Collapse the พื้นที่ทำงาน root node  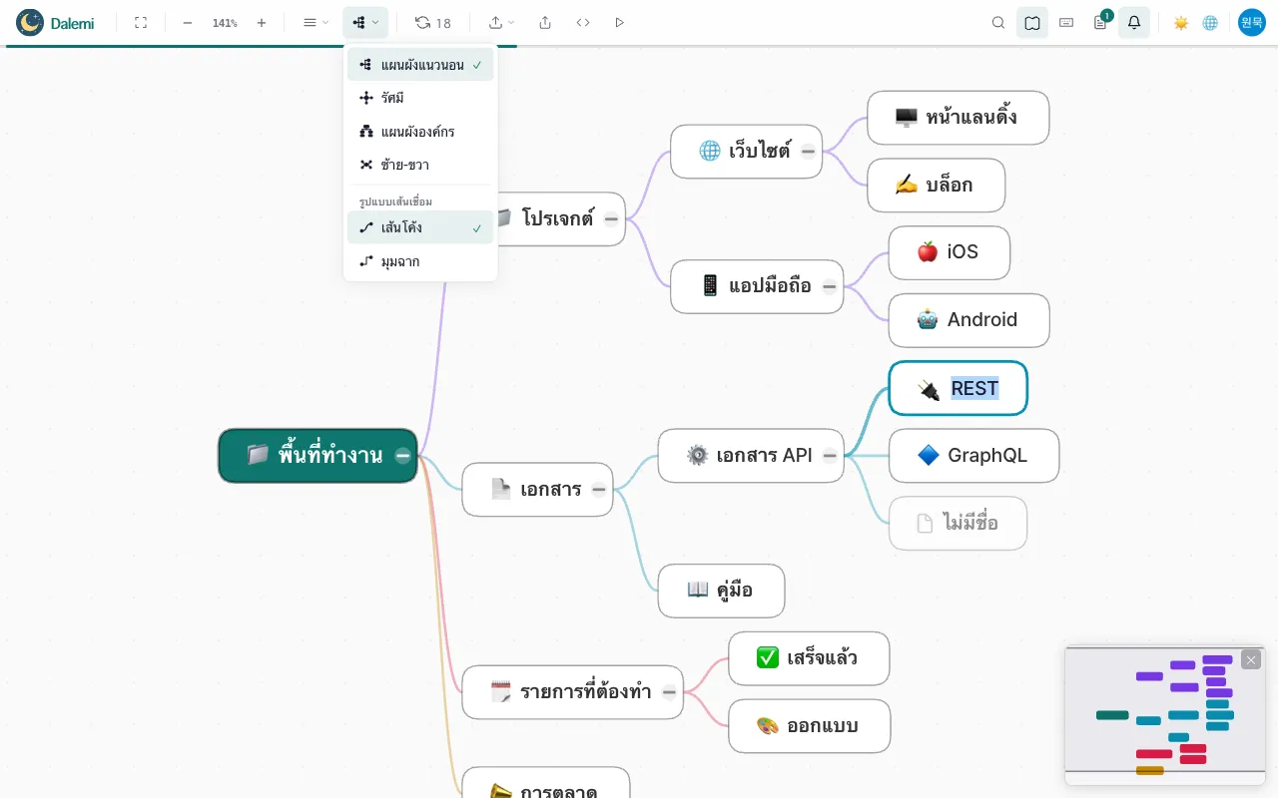pos(402,456)
